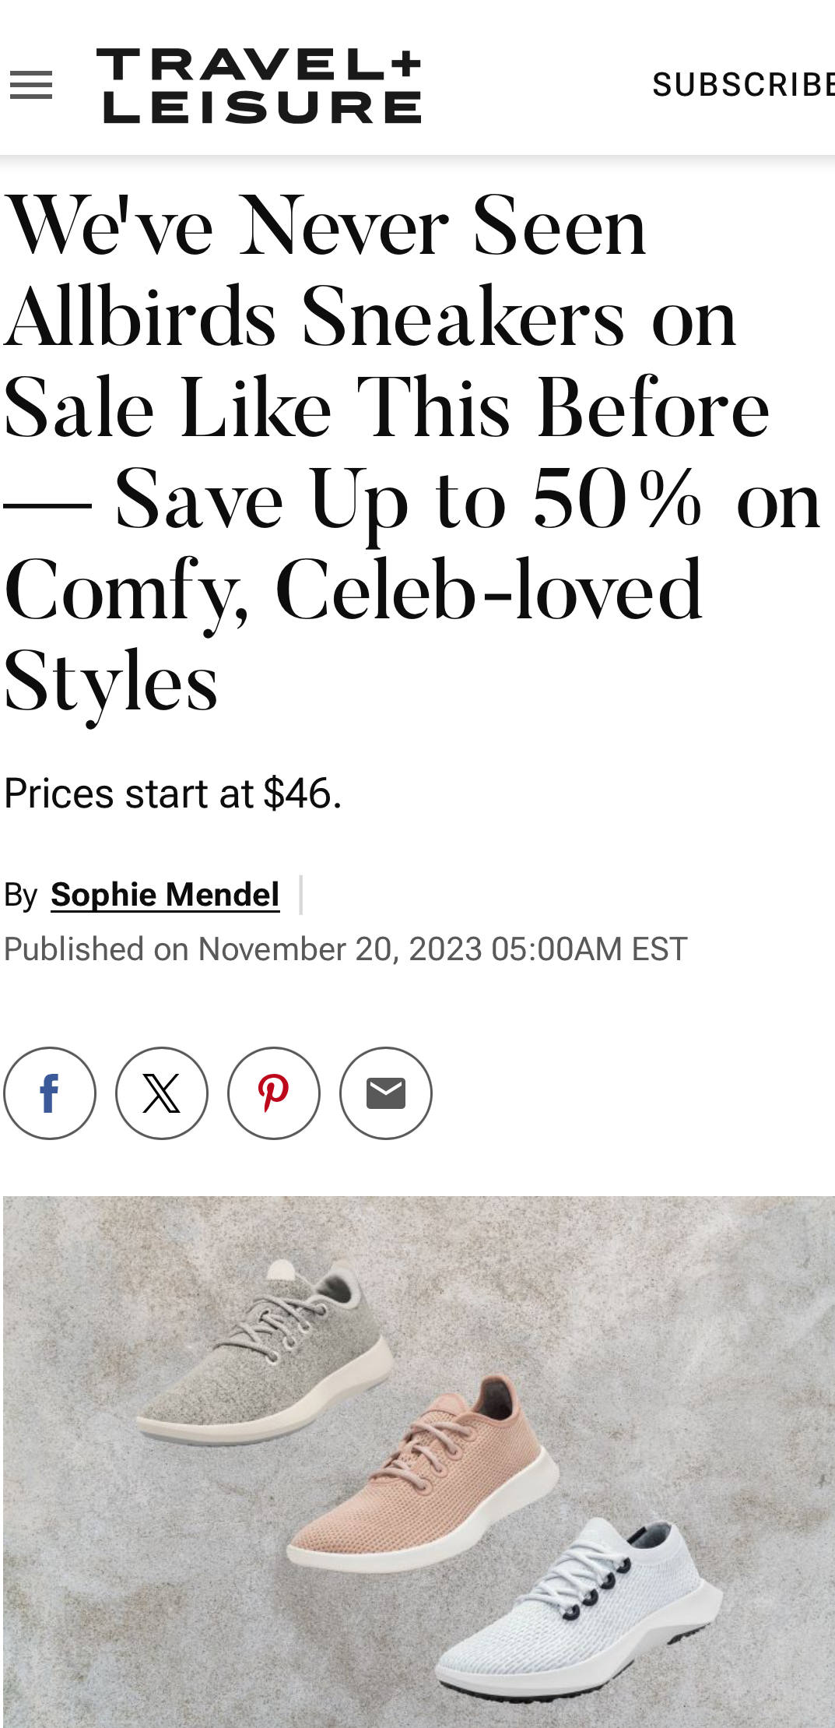The width and height of the screenshot is (835, 1728).
Task: Click the 'Prices start at $46.' subheading
Action: pos(173,794)
